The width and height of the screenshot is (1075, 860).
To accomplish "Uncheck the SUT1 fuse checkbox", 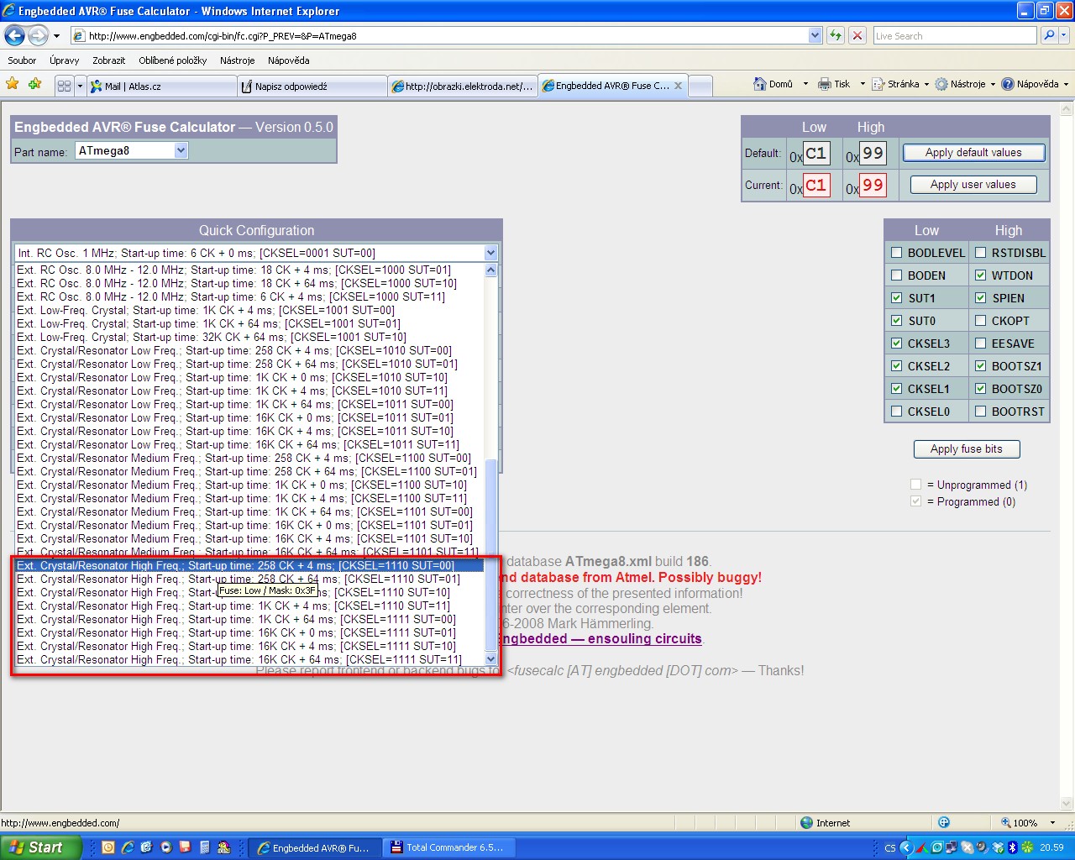I will point(896,298).
